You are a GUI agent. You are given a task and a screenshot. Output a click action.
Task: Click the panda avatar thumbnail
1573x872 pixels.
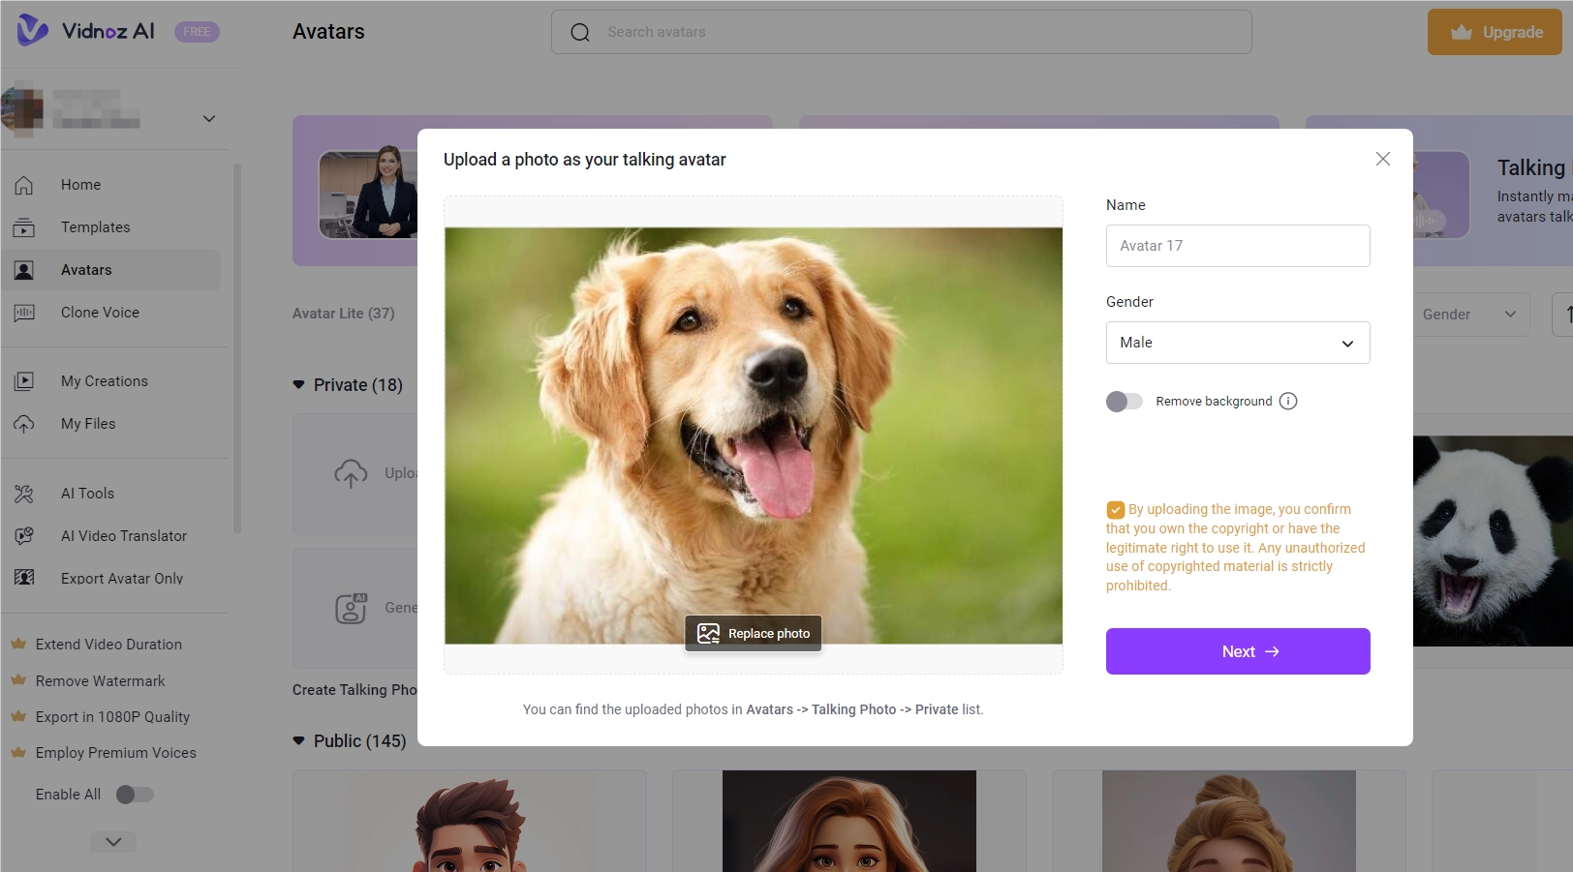point(1493,541)
